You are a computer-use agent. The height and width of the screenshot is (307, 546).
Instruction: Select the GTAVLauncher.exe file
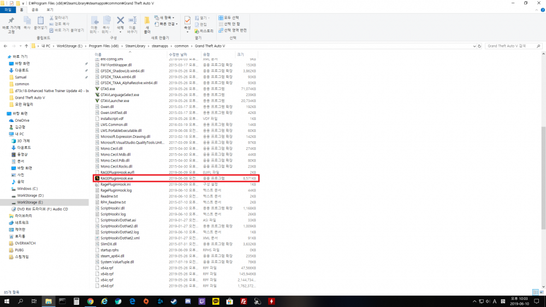(x=176, y=101)
